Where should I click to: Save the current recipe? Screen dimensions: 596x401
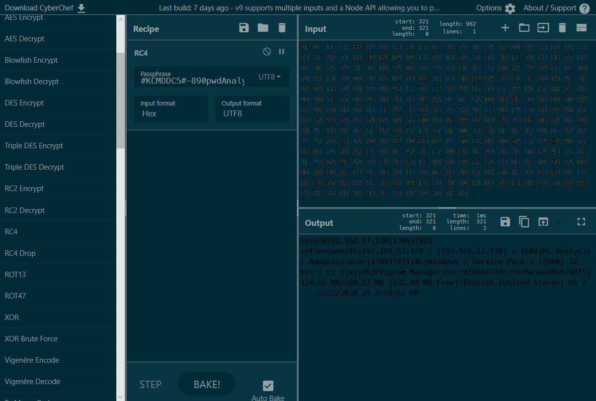pyautogui.click(x=244, y=28)
